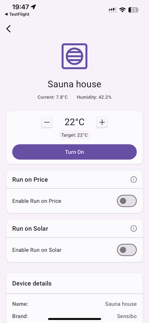This screenshot has width=149, height=323.
Task: Go back using the arrow icon
Action: tap(8, 29)
